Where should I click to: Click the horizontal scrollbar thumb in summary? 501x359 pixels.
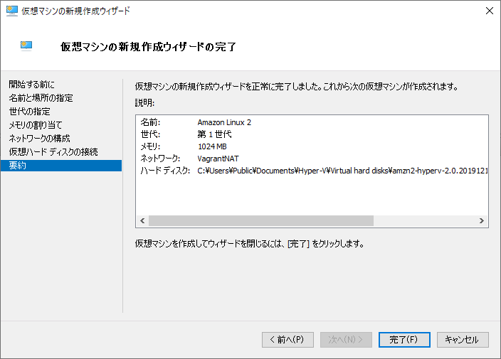pos(261,221)
